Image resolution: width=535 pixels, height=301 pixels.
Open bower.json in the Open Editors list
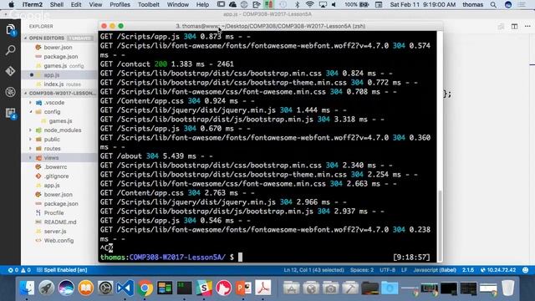coord(58,48)
